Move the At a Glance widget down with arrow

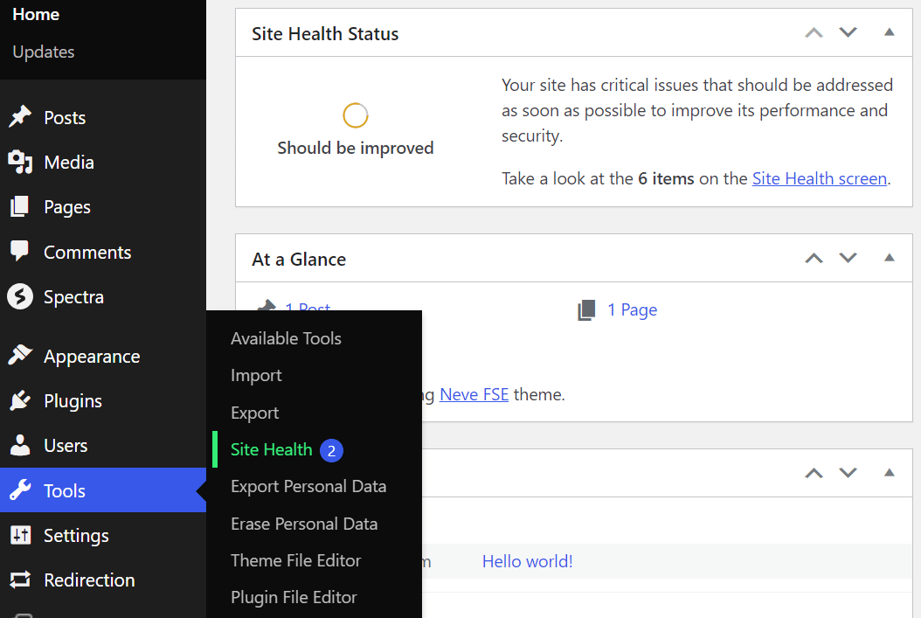click(x=848, y=257)
